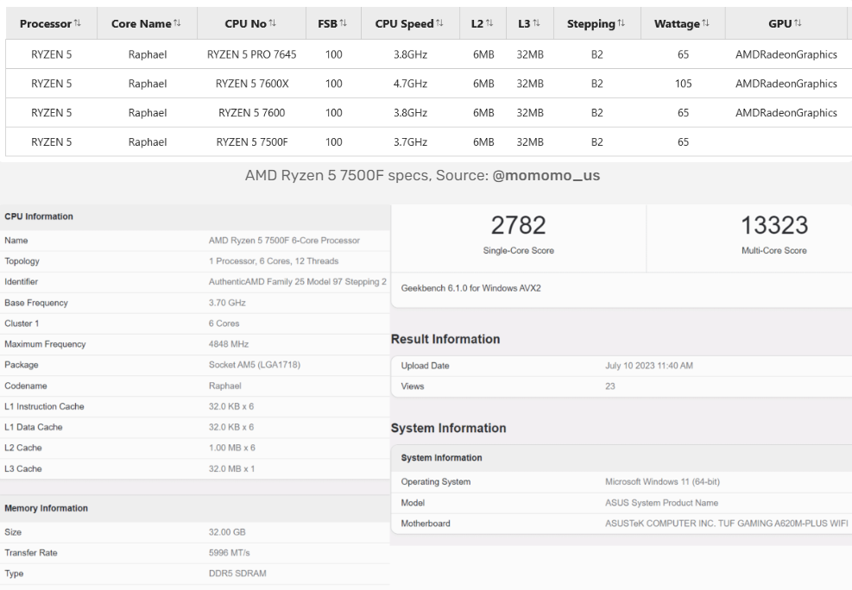Open the @momomo_us source link
852x590 pixels.
[x=546, y=175]
